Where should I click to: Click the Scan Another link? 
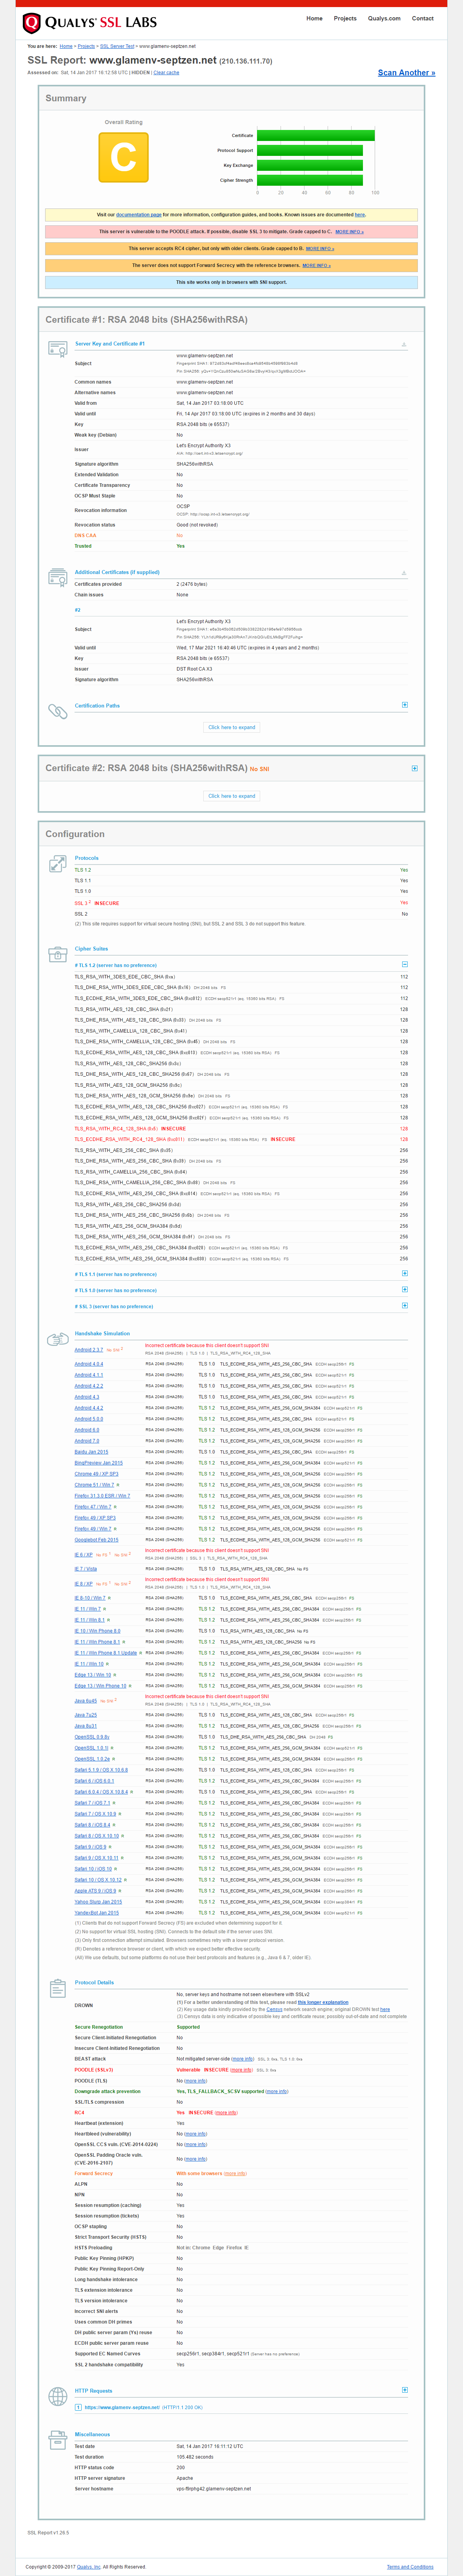click(406, 73)
